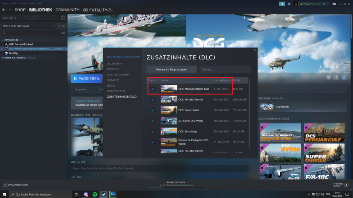This screenshot has height=198, width=353.
Task: Sort DLC by Hinzugefügt column
Action: 222,80
